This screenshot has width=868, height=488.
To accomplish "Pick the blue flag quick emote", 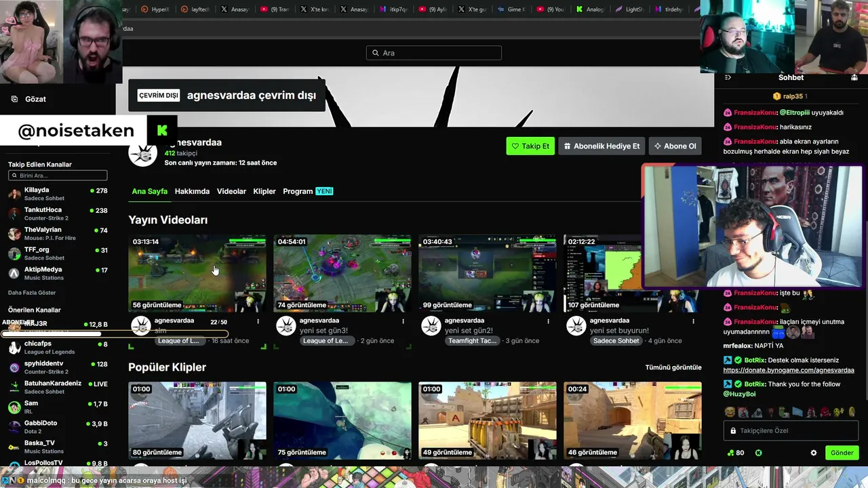I will tap(797, 412).
